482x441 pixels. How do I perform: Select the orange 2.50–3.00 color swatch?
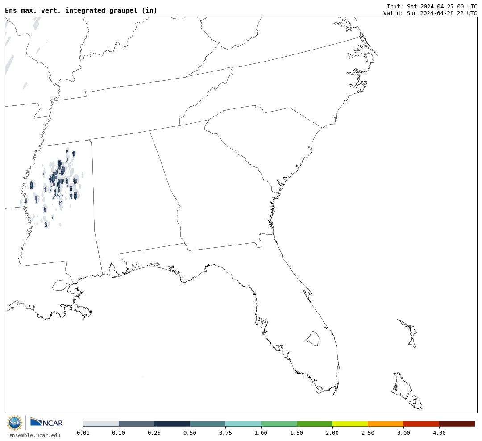[x=386, y=424]
